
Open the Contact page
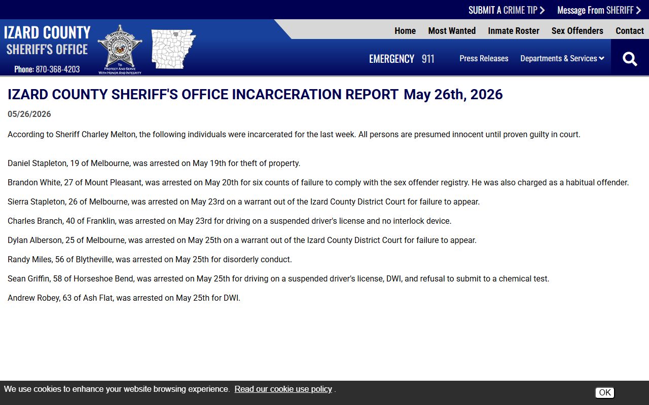click(630, 31)
